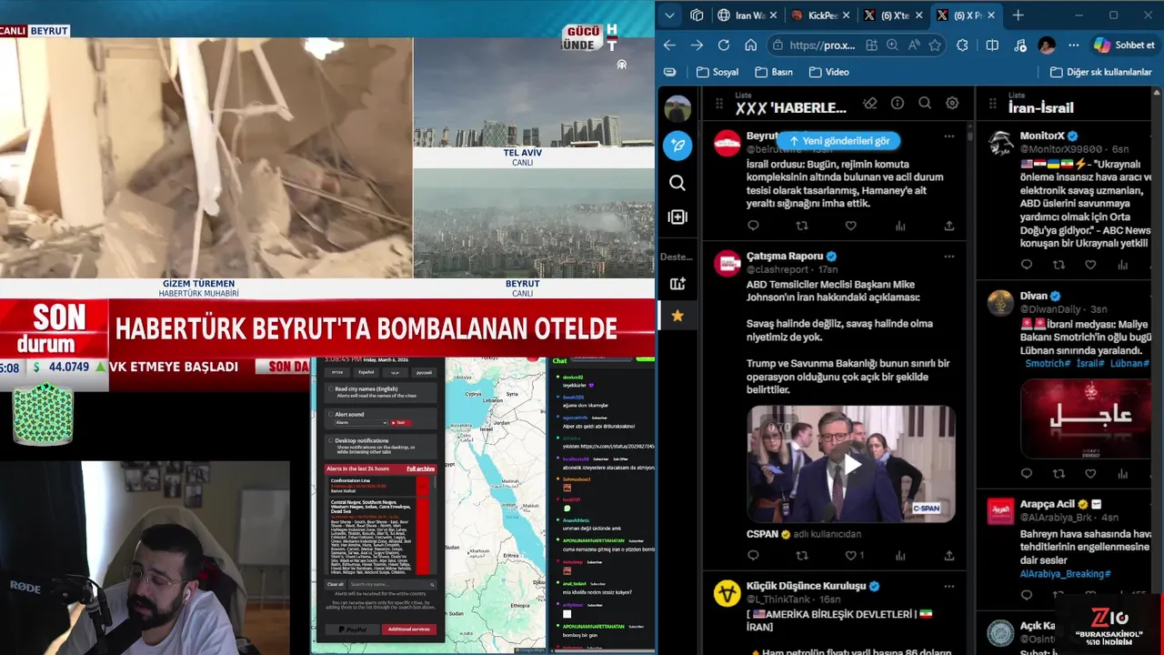Select the русский language tab in alerts
Image resolution: width=1164 pixels, height=655 pixels.
click(x=424, y=372)
